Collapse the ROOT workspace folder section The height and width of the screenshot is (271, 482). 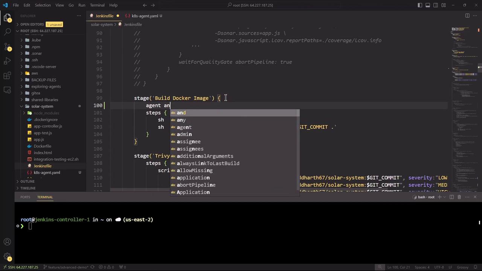click(41, 31)
